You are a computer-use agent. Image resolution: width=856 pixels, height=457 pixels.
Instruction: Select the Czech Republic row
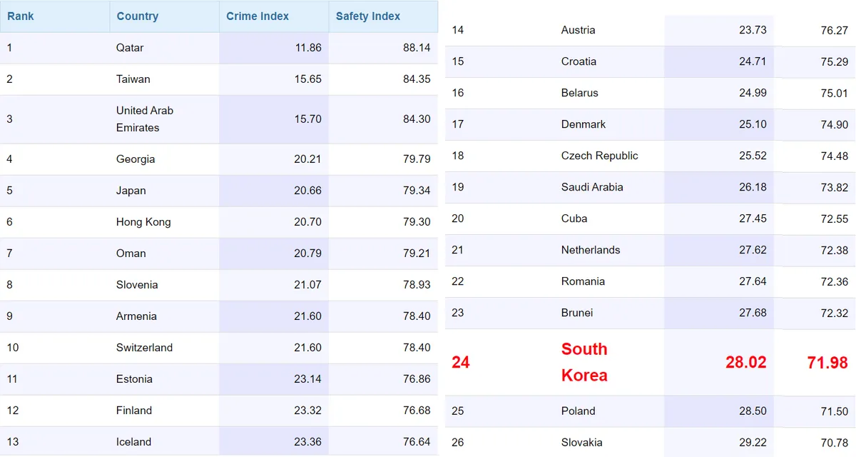[651, 156]
